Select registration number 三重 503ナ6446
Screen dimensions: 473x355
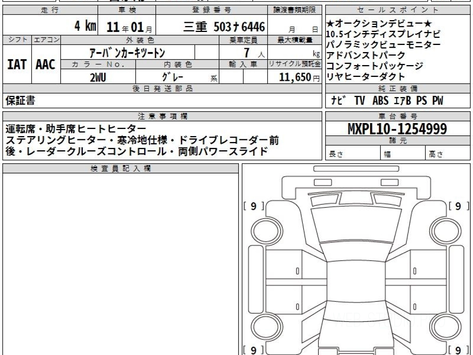point(224,26)
